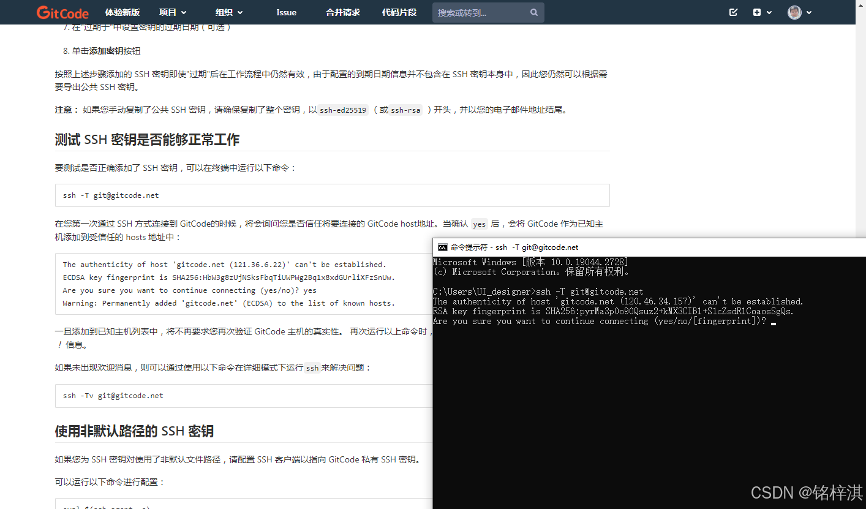Open 体验新版 in the navbar
This screenshot has width=866, height=509.
[122, 12]
